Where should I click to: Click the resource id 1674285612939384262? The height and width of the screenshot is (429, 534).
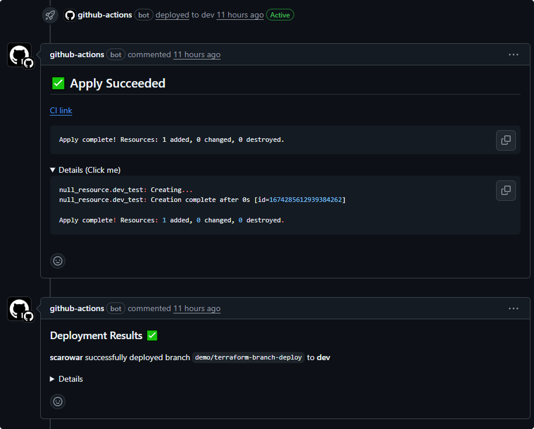(x=305, y=200)
